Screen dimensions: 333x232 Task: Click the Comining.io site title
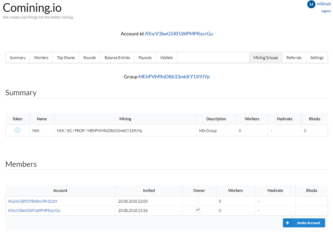pyautogui.click(x=32, y=8)
